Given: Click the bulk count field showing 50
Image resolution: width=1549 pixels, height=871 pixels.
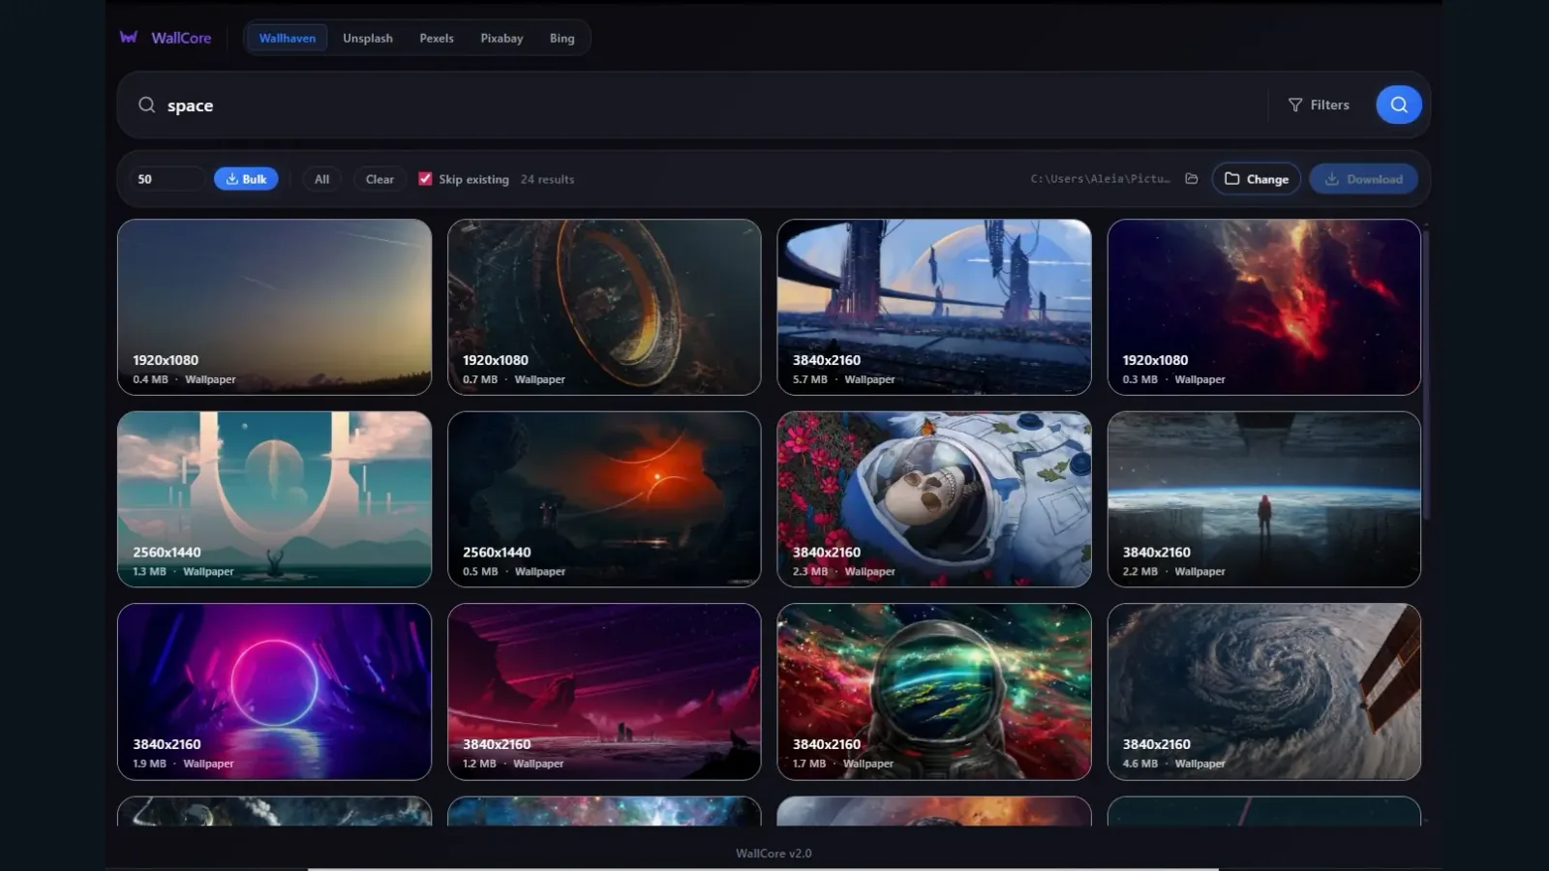Looking at the screenshot, I should coord(167,179).
